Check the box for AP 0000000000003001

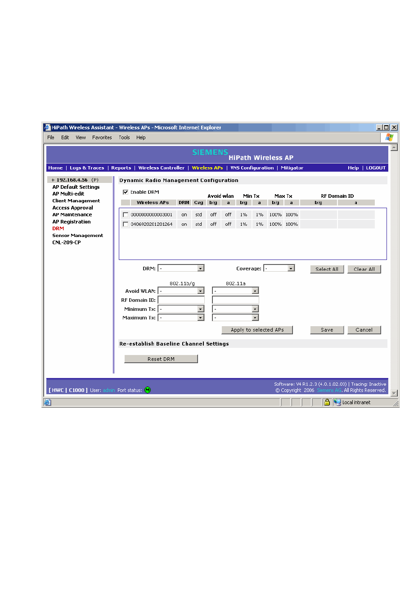pyautogui.click(x=126, y=215)
